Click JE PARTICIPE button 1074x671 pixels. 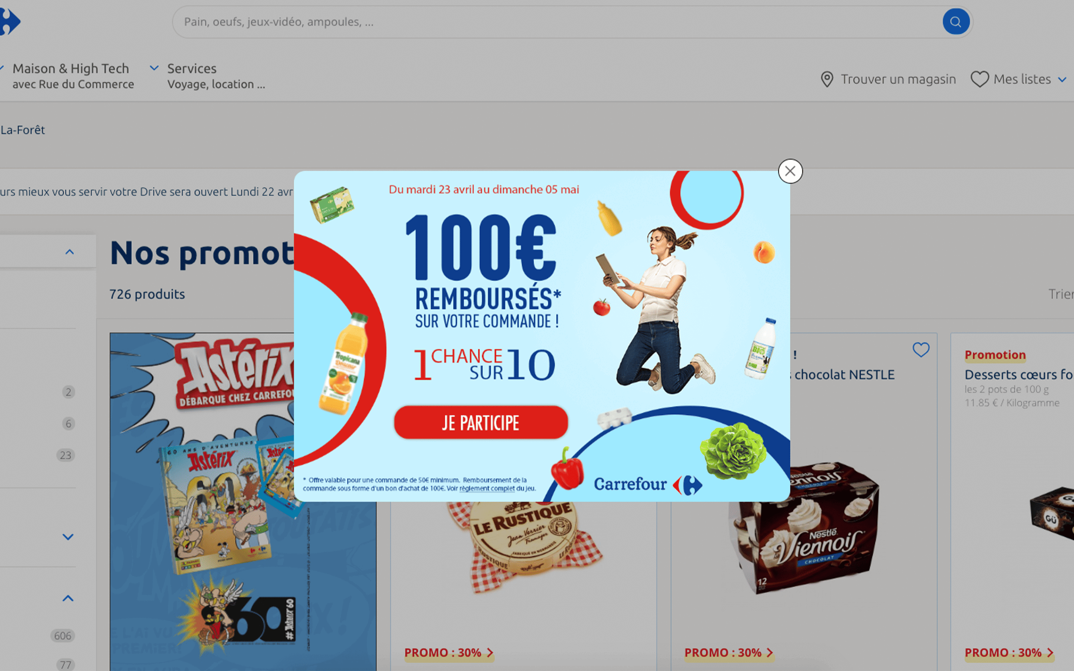[x=481, y=423]
